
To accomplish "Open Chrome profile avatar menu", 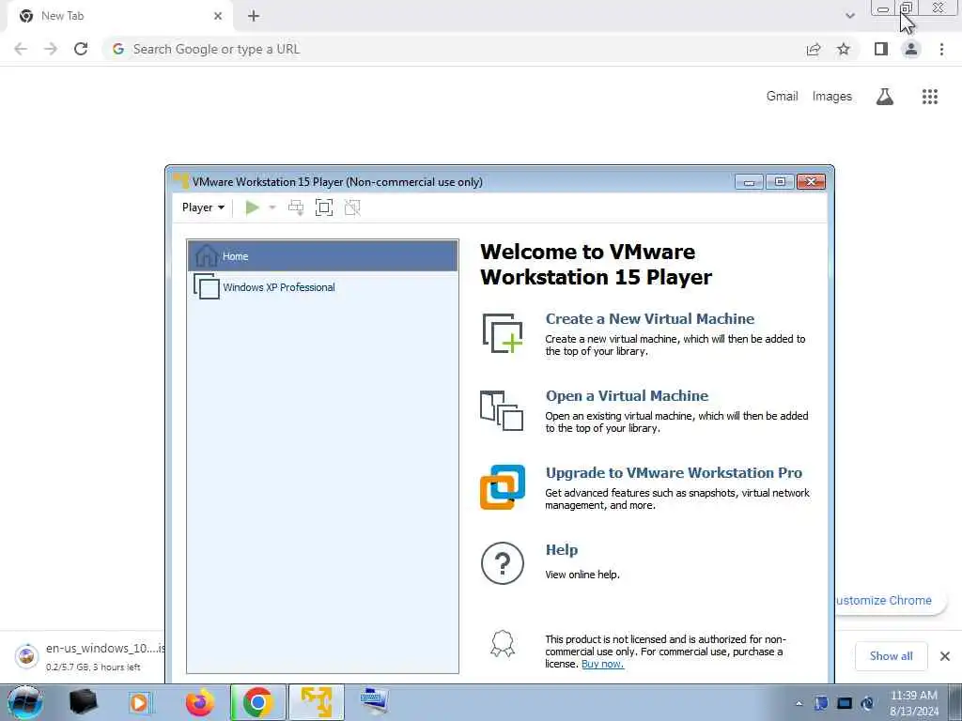I will (x=911, y=49).
